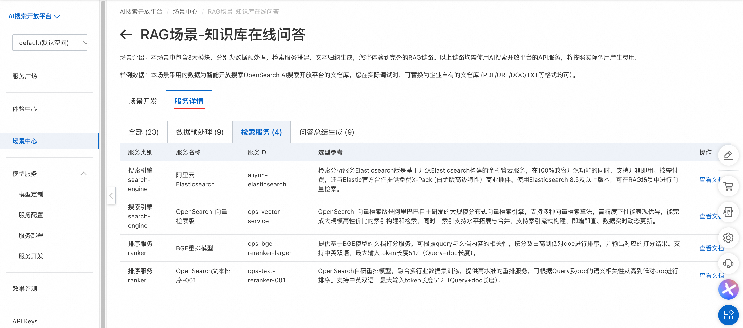Click the 阿里云 Elasticsearch service name
743x328 pixels.
(195, 179)
